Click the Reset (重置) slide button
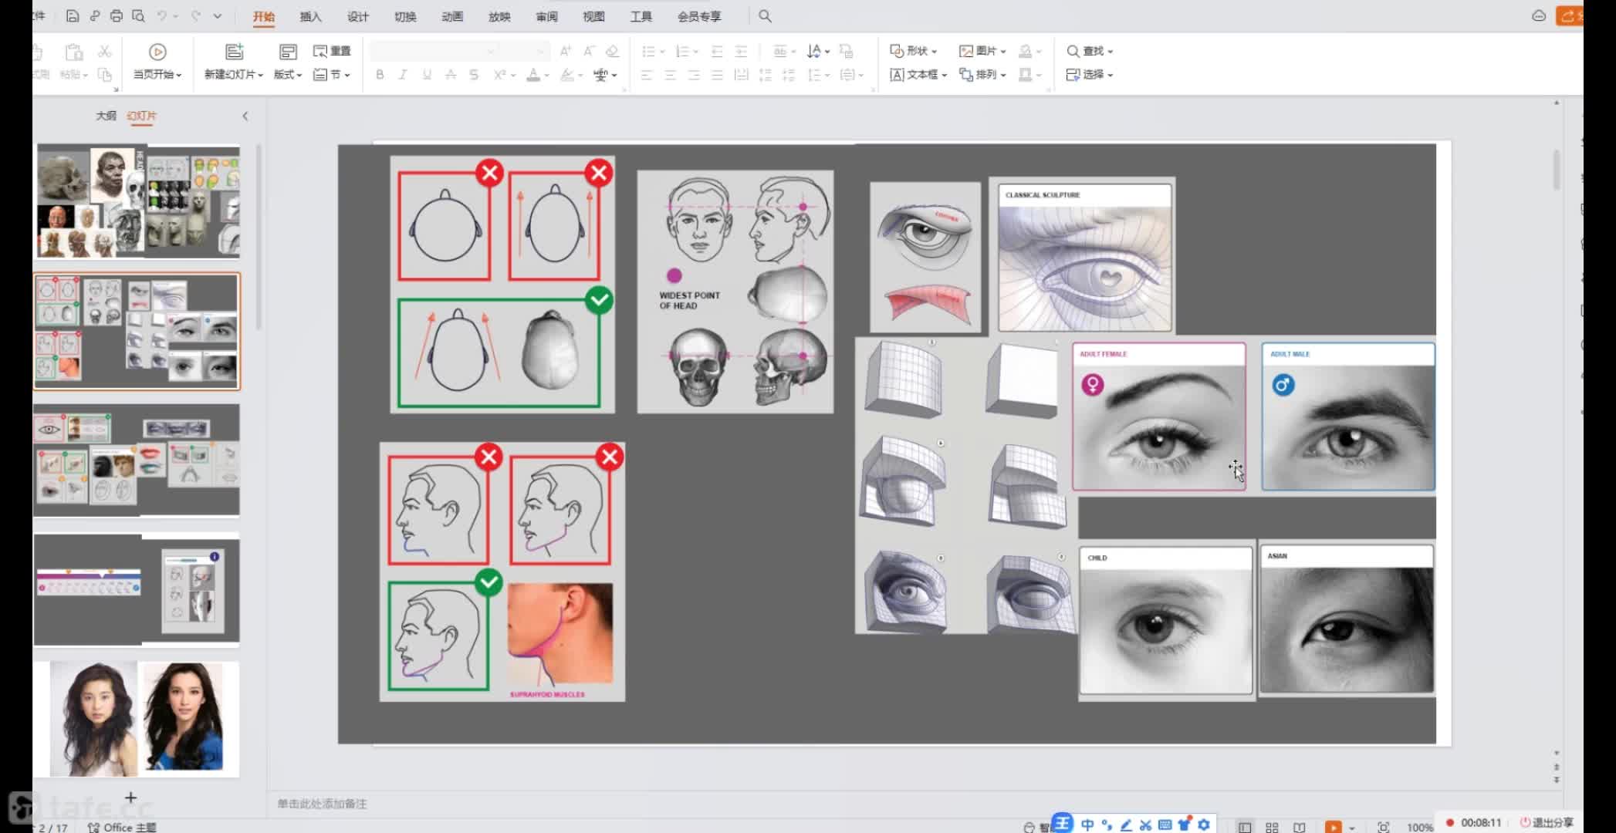 pyautogui.click(x=332, y=51)
